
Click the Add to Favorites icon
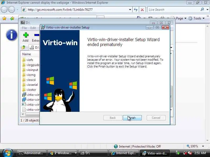(12, 18)
